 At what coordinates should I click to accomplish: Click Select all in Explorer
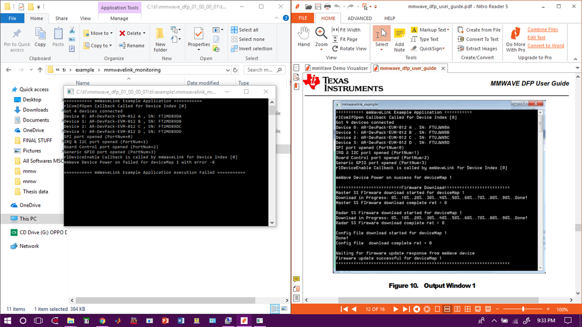(245, 30)
